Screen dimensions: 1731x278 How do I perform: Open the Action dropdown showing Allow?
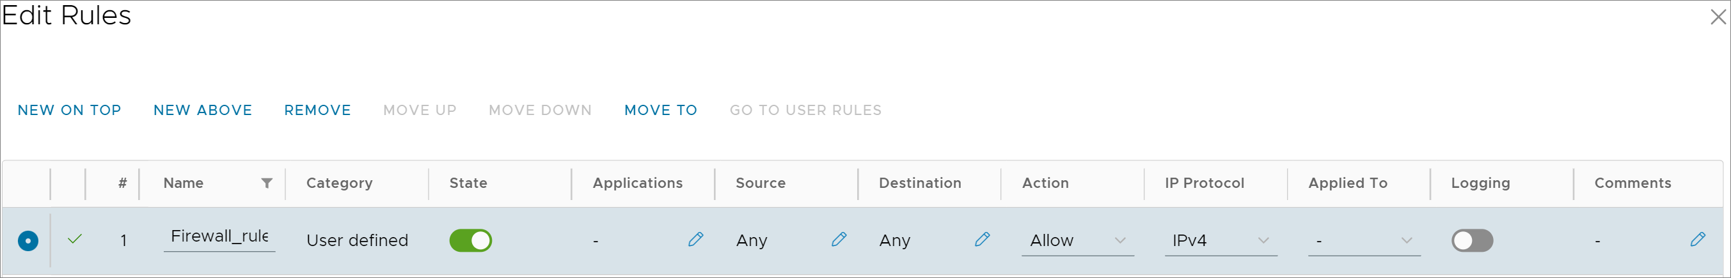click(x=1077, y=240)
